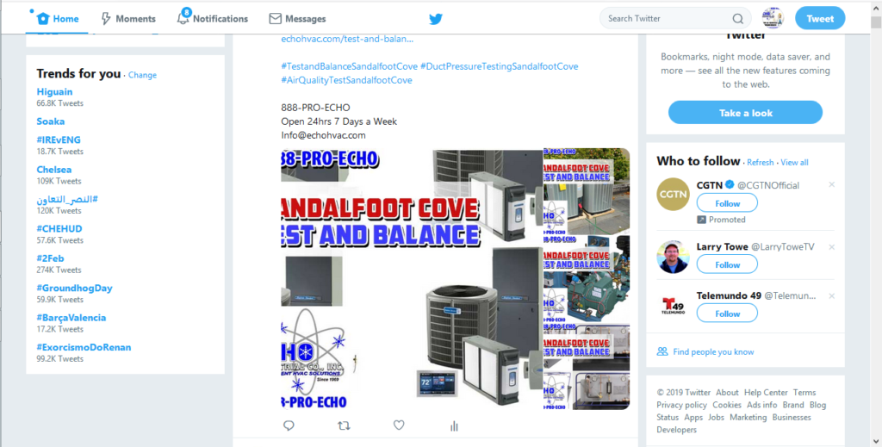Go to the Moments tab
This screenshot has width=882, height=447.
point(128,19)
